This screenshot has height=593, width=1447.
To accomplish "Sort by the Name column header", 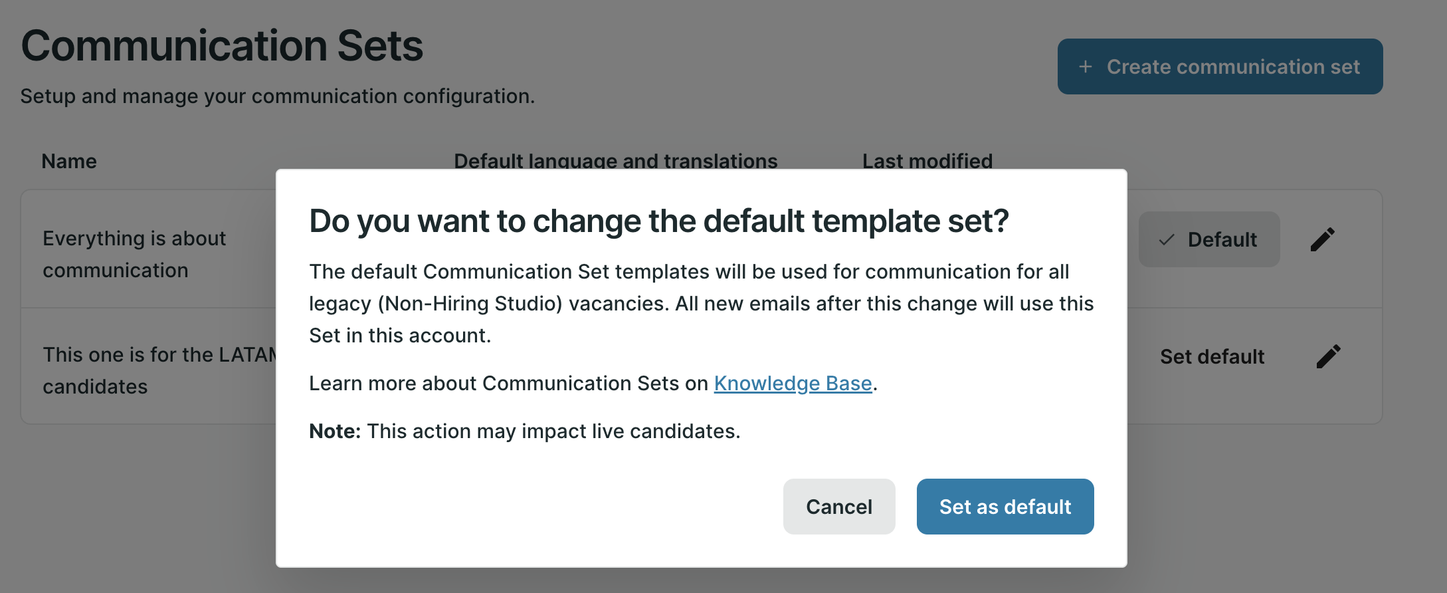I will click(69, 162).
